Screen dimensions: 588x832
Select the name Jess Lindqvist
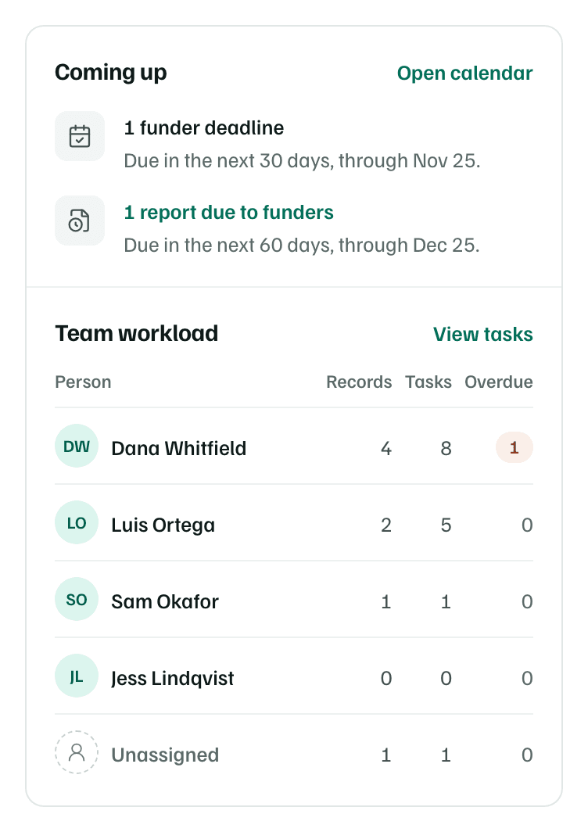173,679
